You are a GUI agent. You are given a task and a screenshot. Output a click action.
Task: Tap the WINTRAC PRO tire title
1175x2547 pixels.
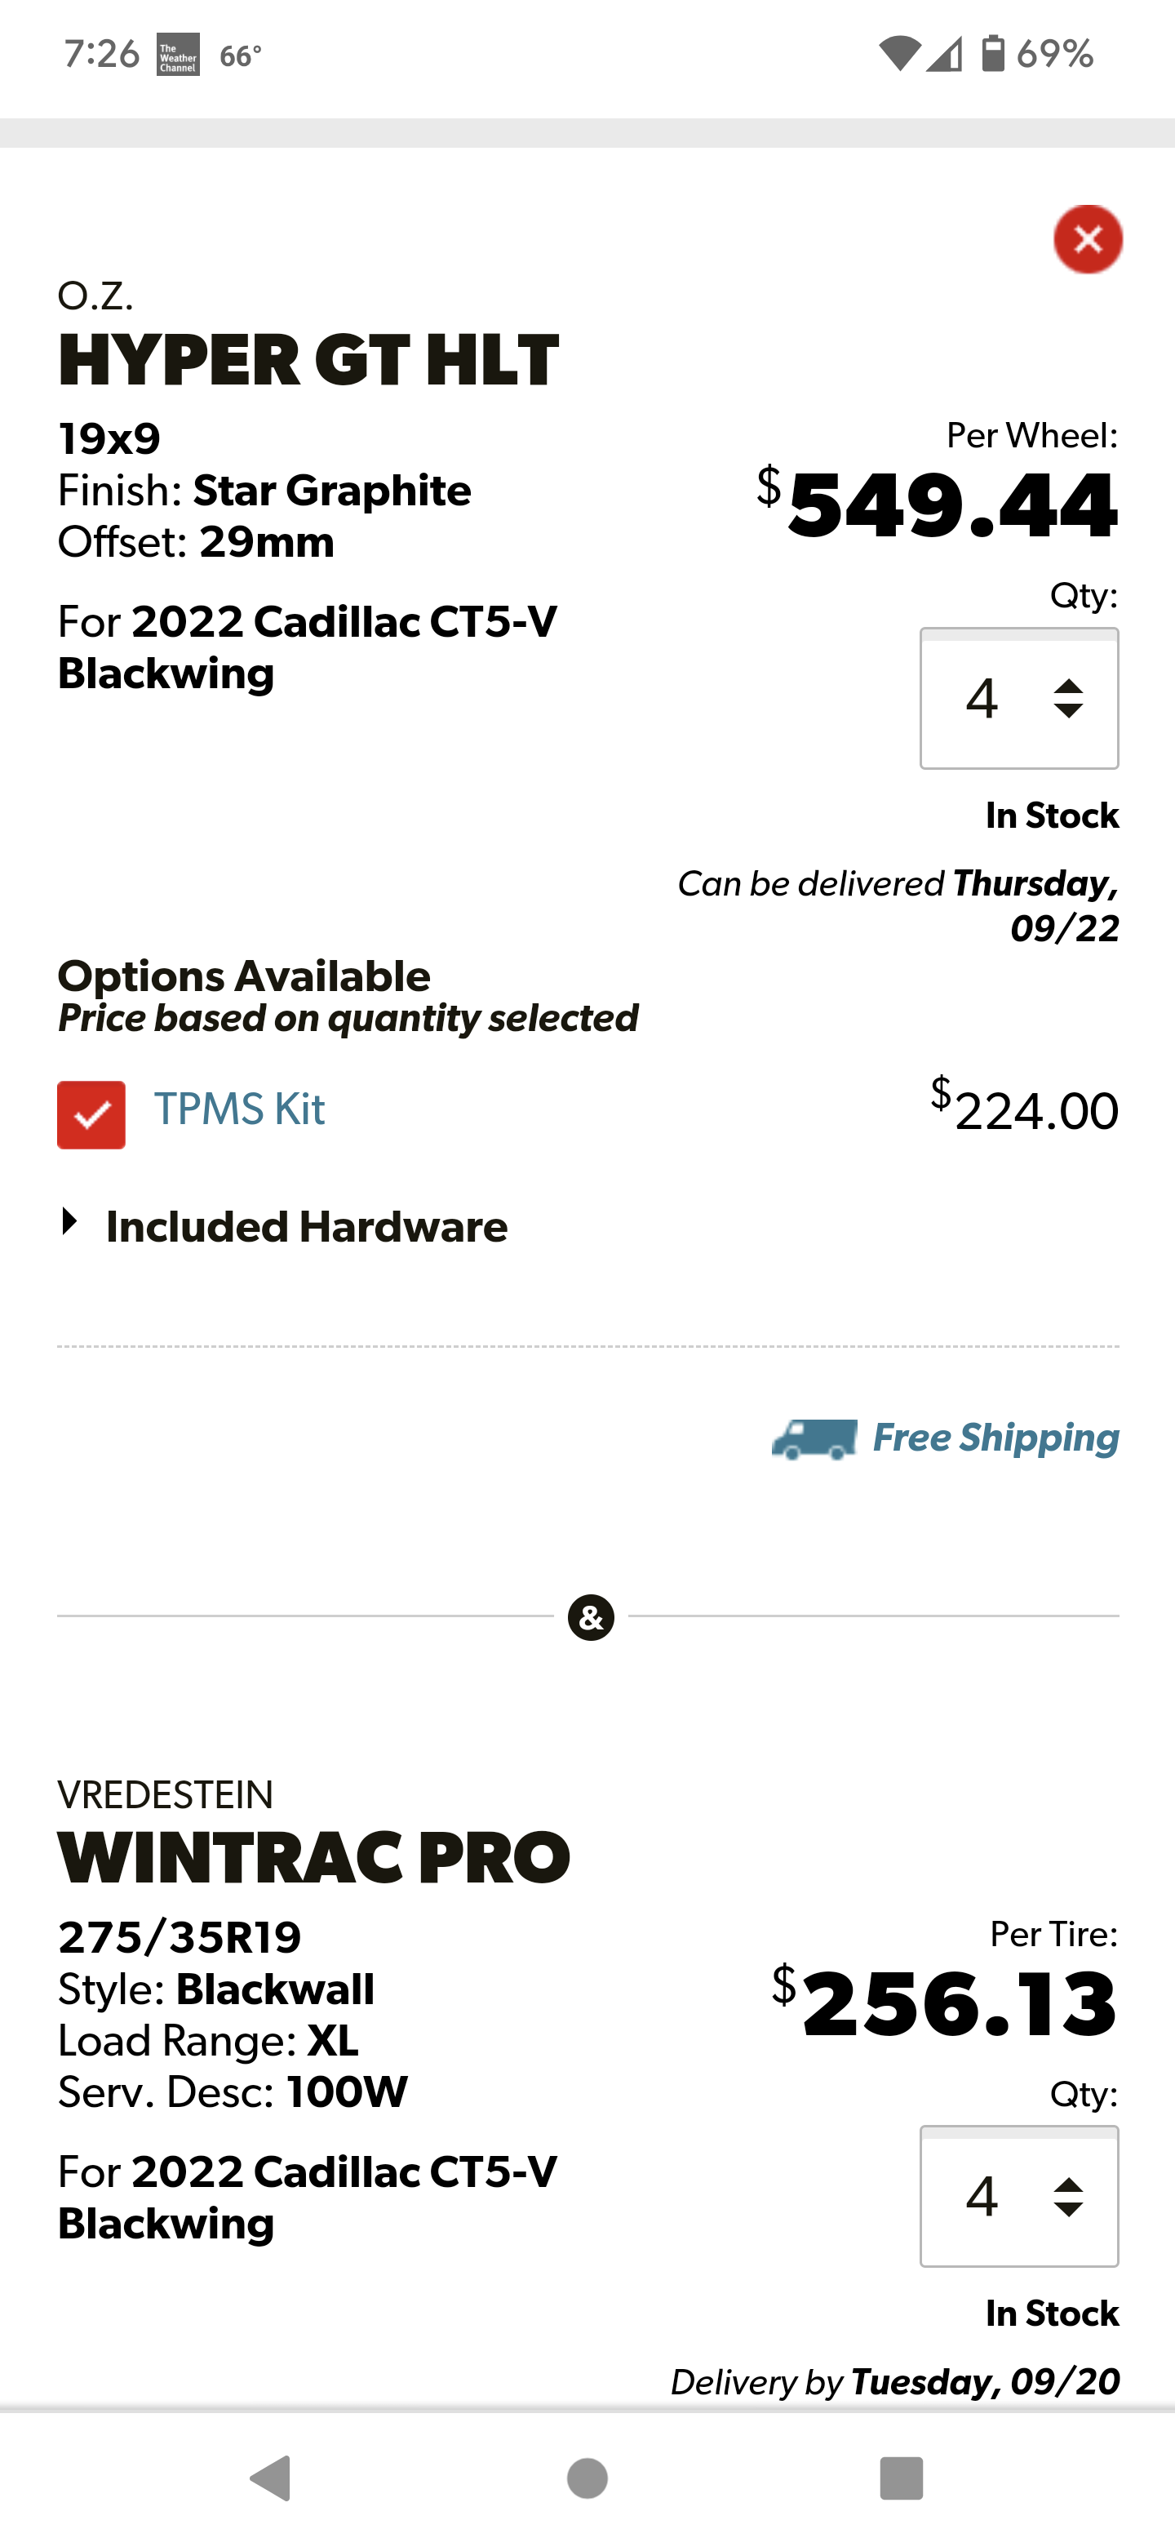click(314, 1858)
